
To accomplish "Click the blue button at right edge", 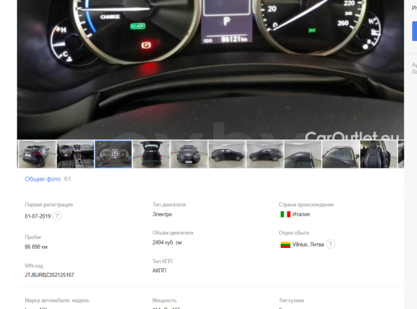I will click(414, 31).
